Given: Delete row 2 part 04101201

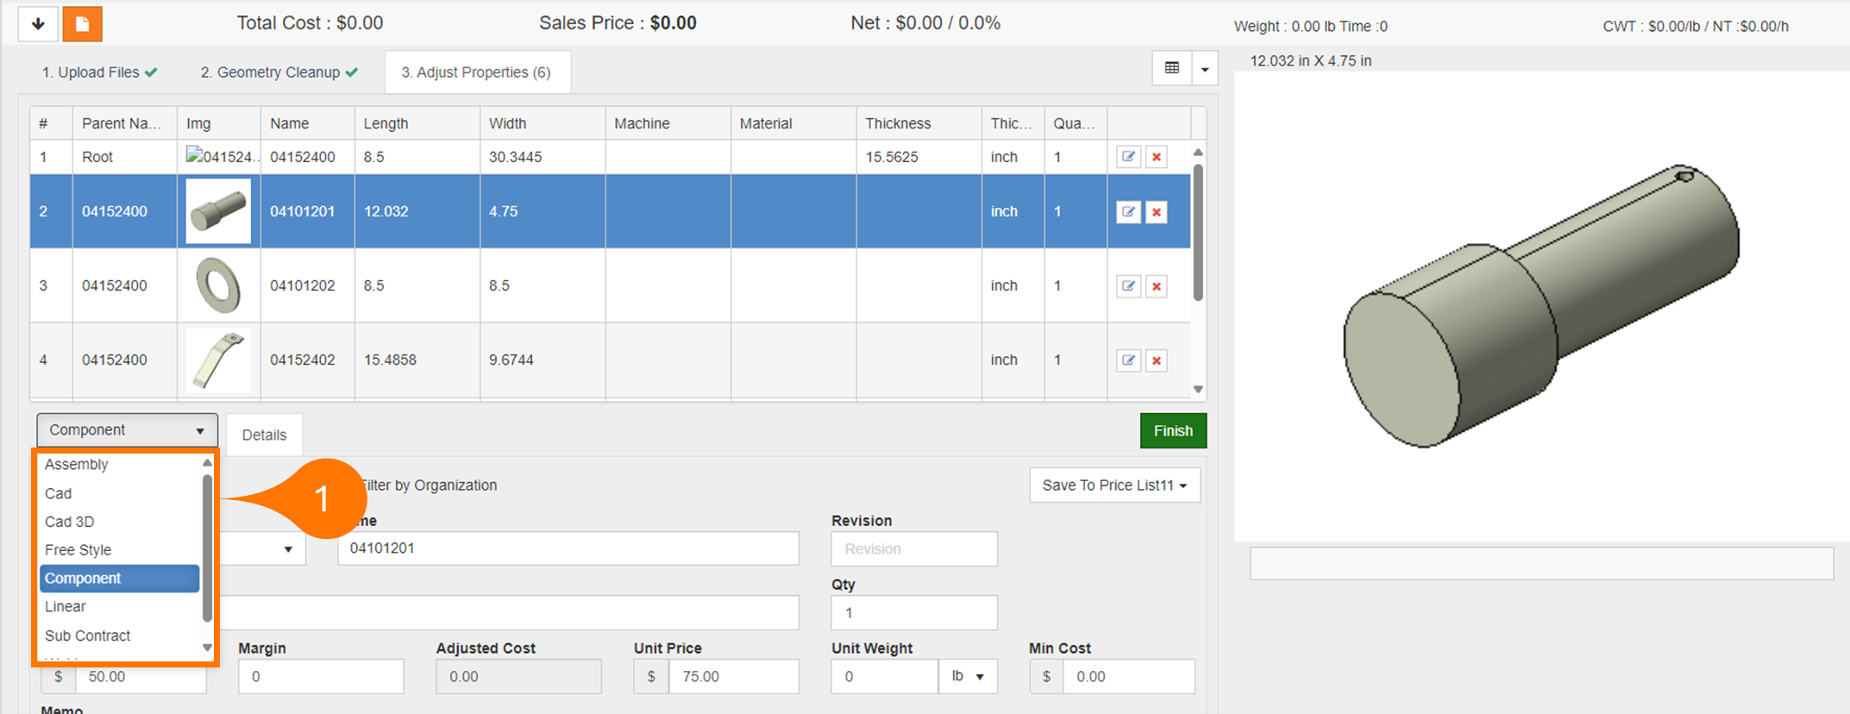Looking at the screenshot, I should coord(1157,212).
